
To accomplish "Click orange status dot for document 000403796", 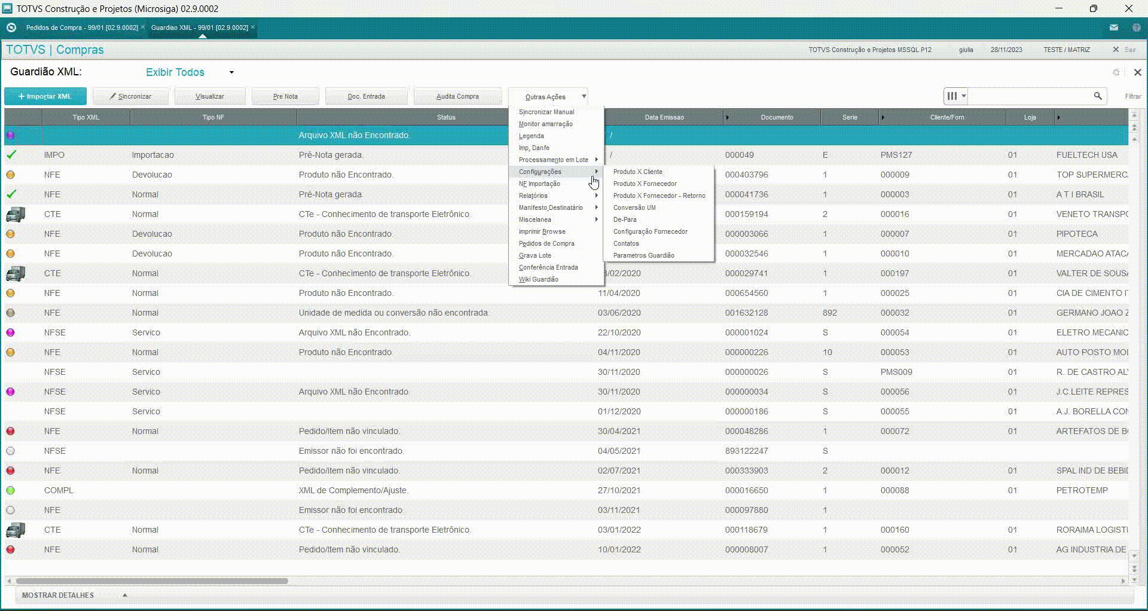I will coord(10,175).
